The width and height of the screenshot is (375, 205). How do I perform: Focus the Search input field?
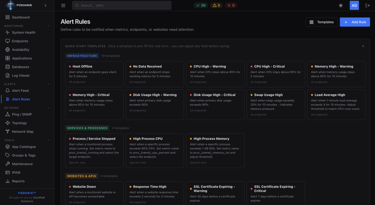click(121, 5)
